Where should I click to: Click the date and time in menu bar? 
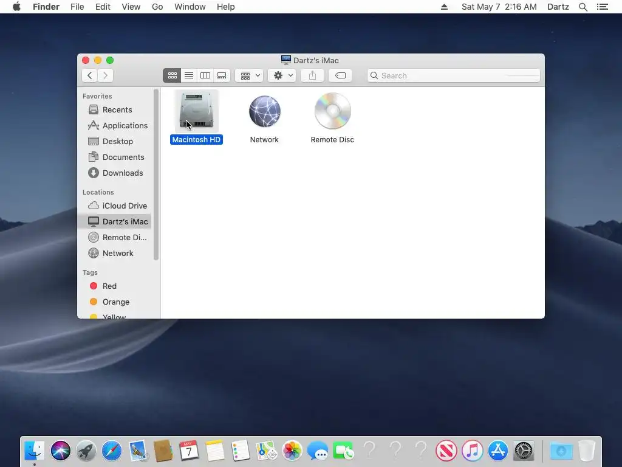point(499,7)
